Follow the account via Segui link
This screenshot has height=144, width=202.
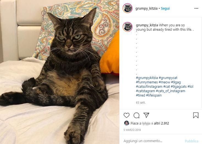165,9
